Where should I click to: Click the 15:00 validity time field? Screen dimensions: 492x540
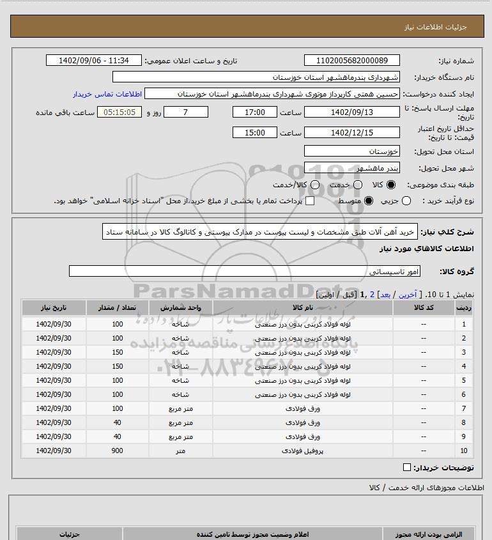tap(255, 132)
